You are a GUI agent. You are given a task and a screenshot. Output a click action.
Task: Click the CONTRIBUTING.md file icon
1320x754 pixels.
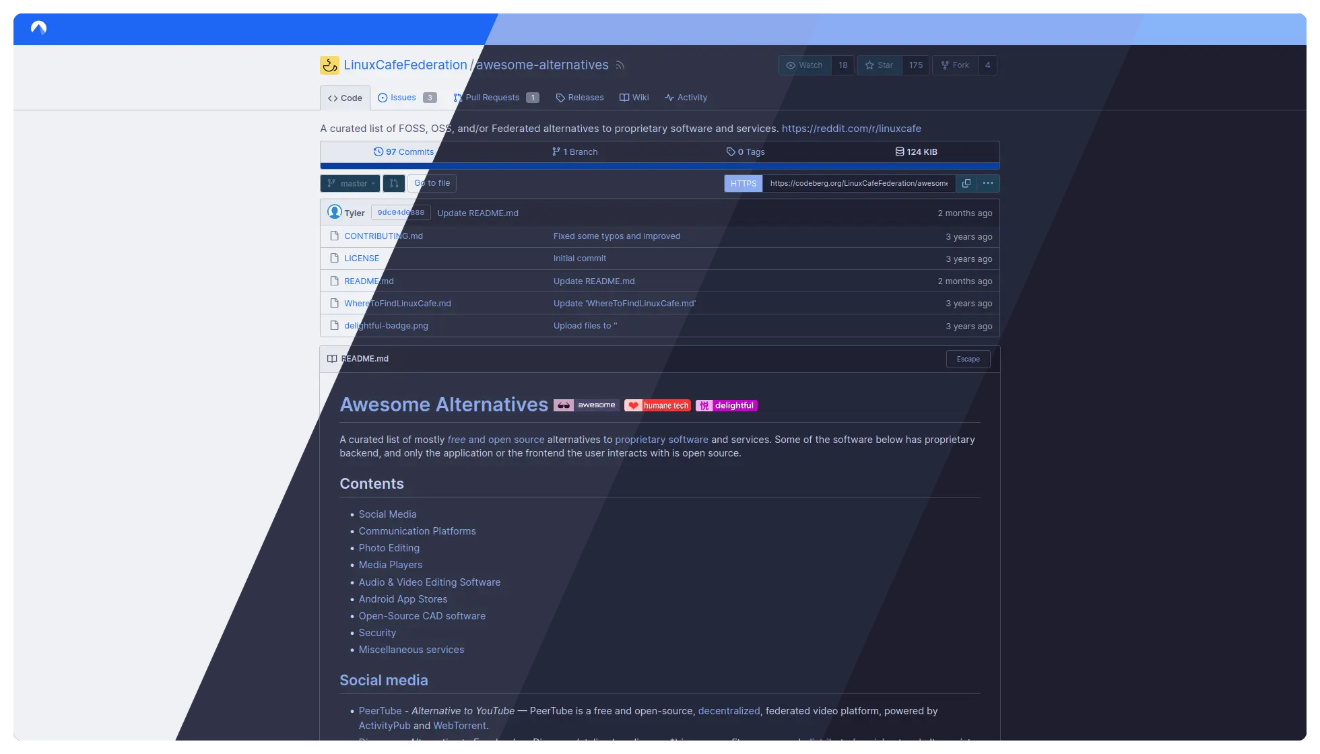coord(334,236)
